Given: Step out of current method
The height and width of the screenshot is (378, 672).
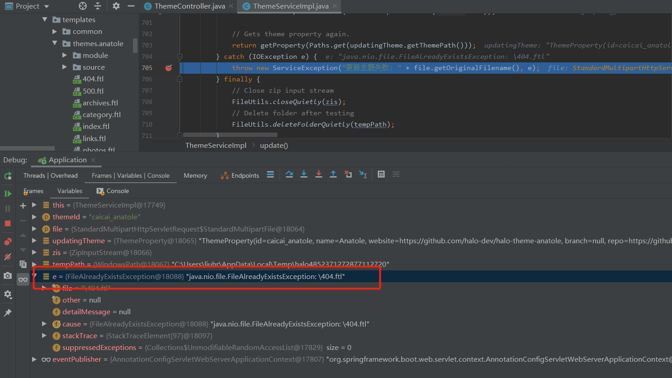Looking at the screenshot, I should [333, 175].
